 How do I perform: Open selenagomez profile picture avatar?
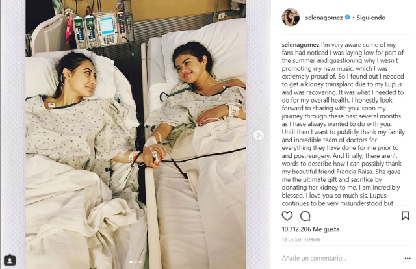pyautogui.click(x=291, y=18)
